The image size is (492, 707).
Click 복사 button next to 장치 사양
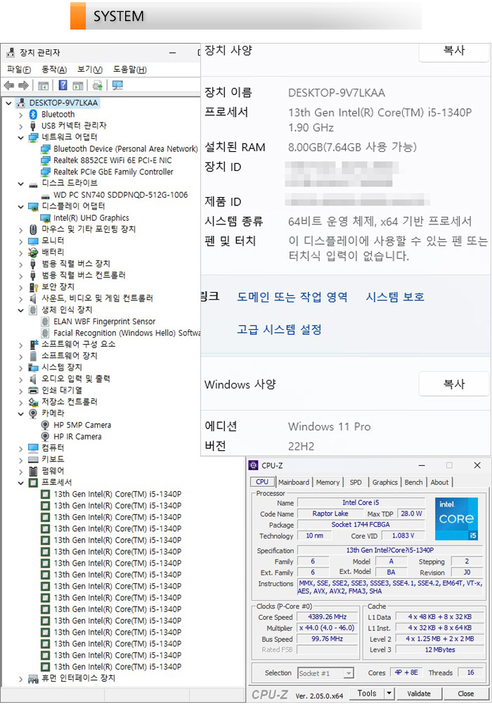pyautogui.click(x=454, y=52)
